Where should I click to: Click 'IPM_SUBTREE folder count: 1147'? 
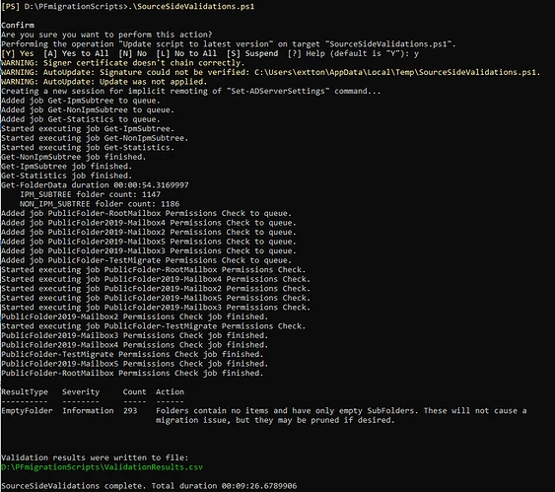coord(91,194)
